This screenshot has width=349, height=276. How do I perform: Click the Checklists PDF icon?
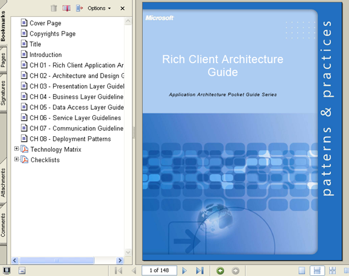click(x=25, y=159)
